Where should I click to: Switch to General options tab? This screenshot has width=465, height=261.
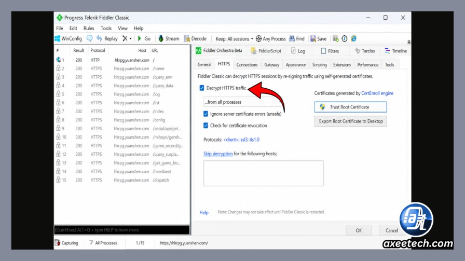click(204, 64)
